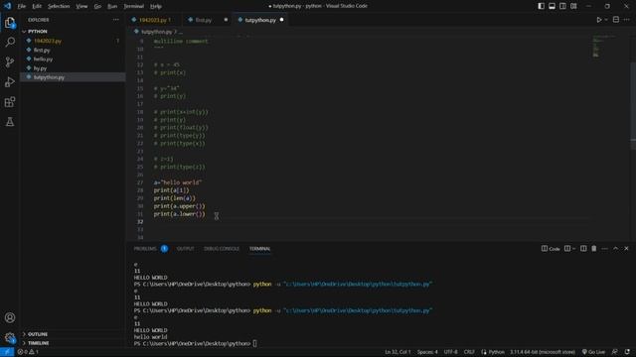Change end of line sequence CRLF
Viewport: 636px width, 357px height.
(469, 352)
